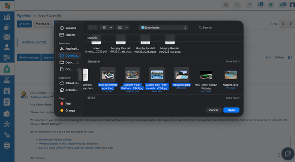This screenshot has height=162, width=295.
Task: Select iCloud Drive under Locations
Action: pyautogui.click(x=70, y=83)
